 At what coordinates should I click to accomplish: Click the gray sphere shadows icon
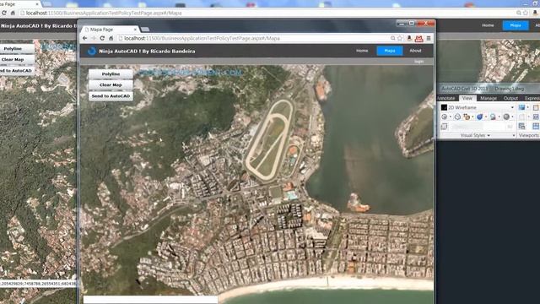point(506,117)
